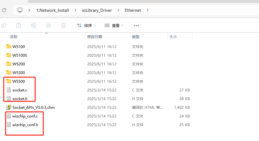The height and width of the screenshot is (141, 259).
Task: Open the 查看 (View) dropdown
Action: click(114, 25)
